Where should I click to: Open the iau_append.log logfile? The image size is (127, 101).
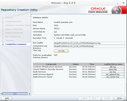coord(113,74)
